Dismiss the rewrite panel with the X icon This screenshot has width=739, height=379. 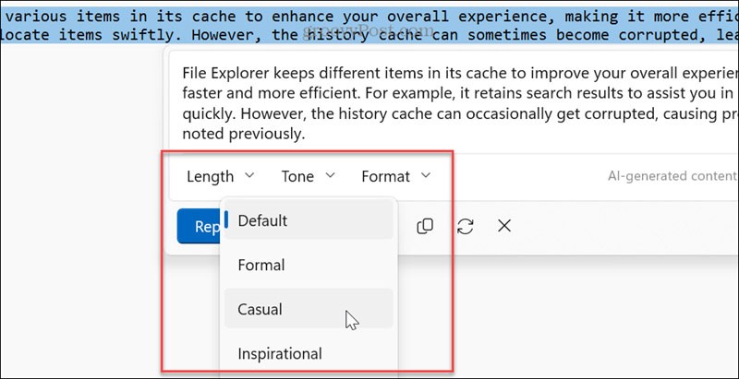tap(504, 226)
